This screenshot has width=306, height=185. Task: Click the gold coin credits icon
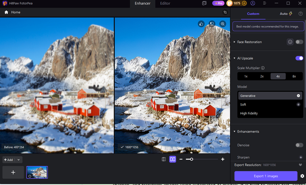coord(230,3)
